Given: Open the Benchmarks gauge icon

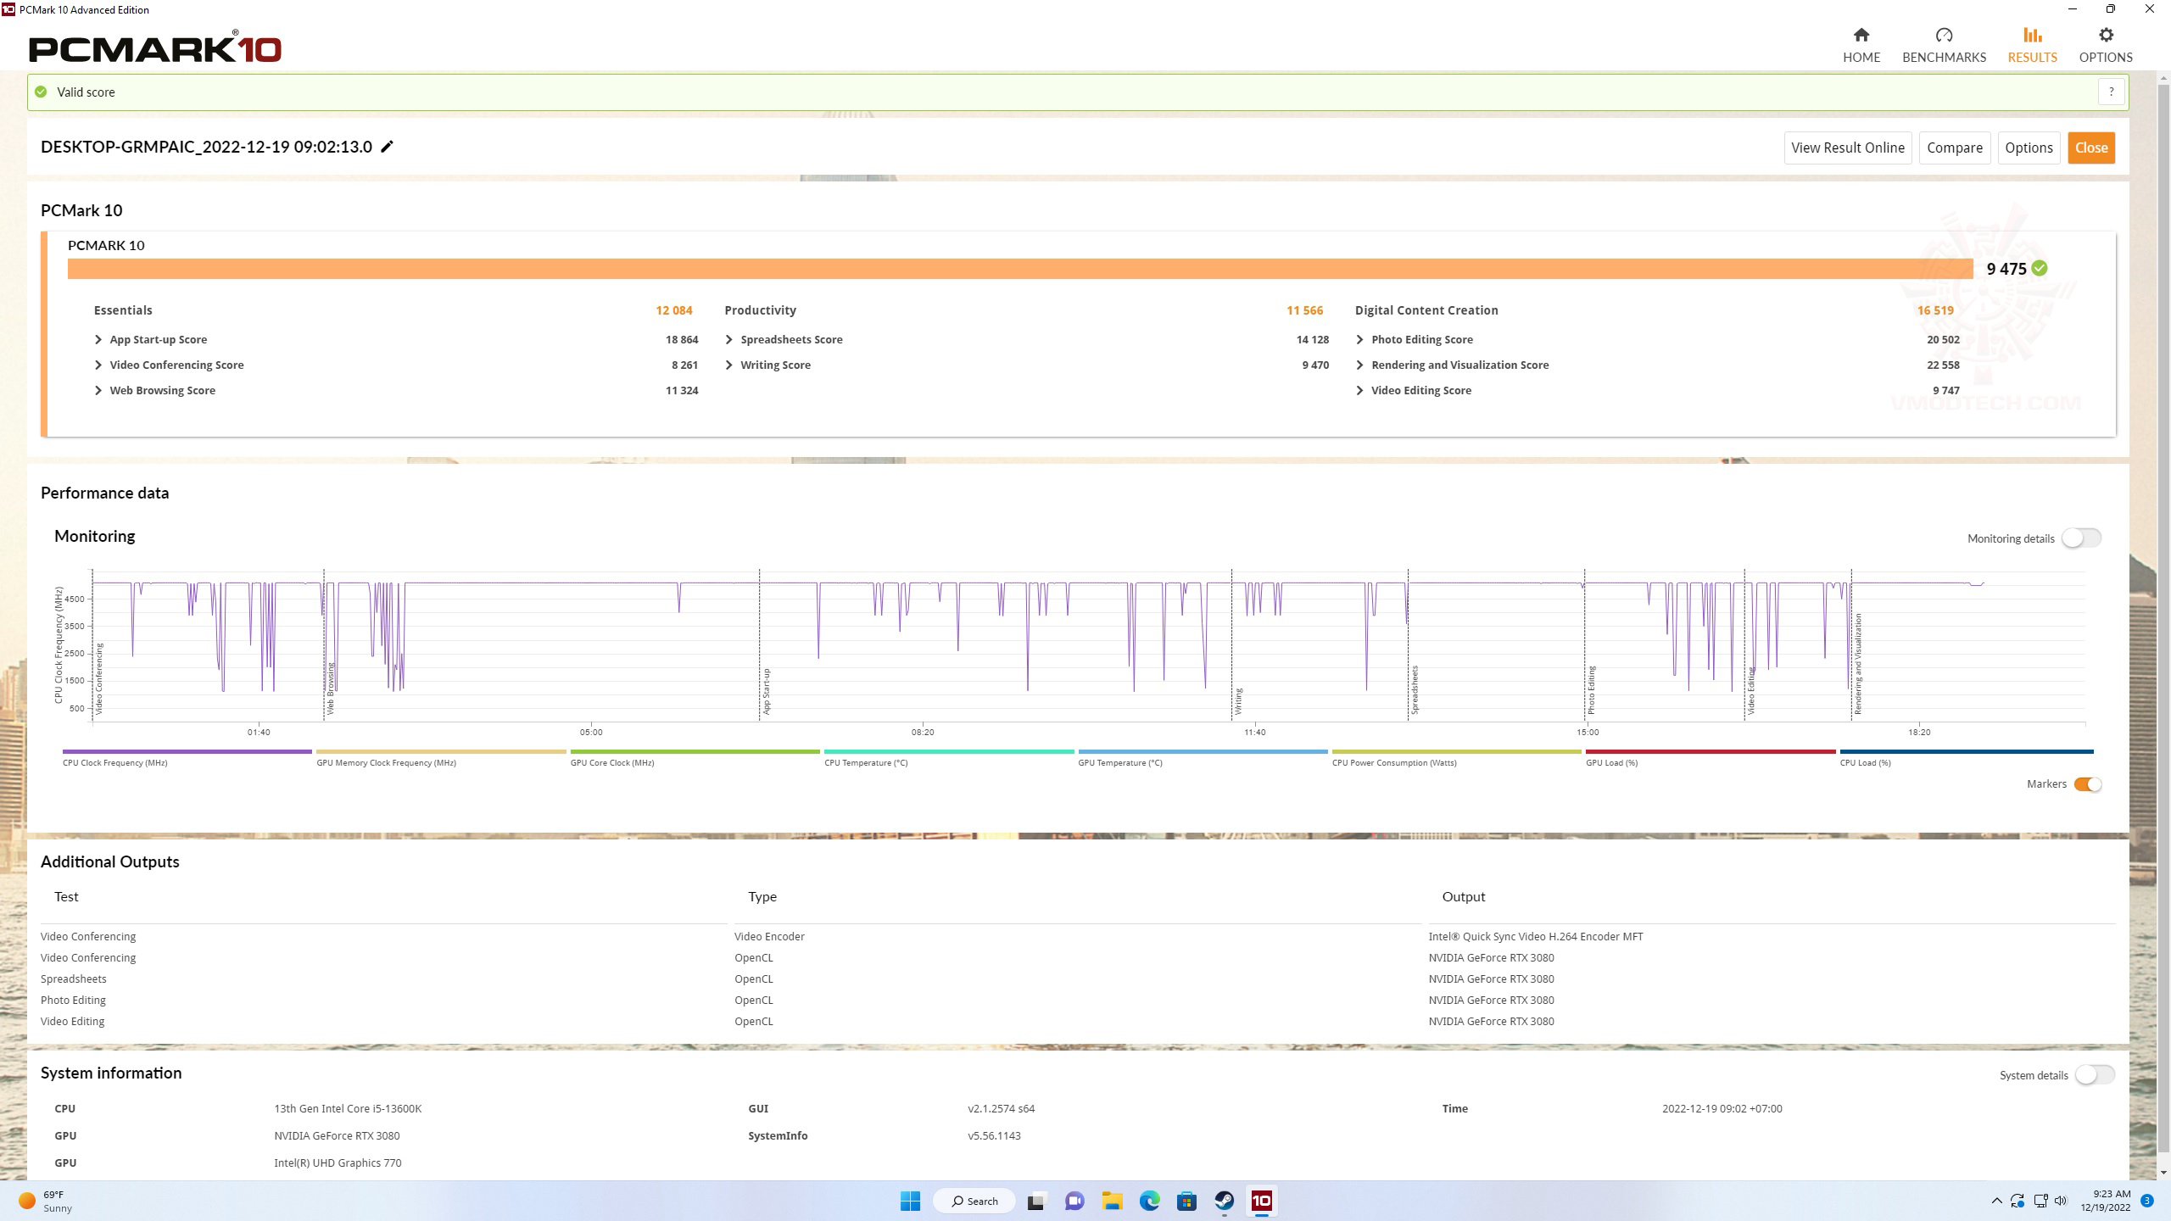Looking at the screenshot, I should click(1943, 36).
